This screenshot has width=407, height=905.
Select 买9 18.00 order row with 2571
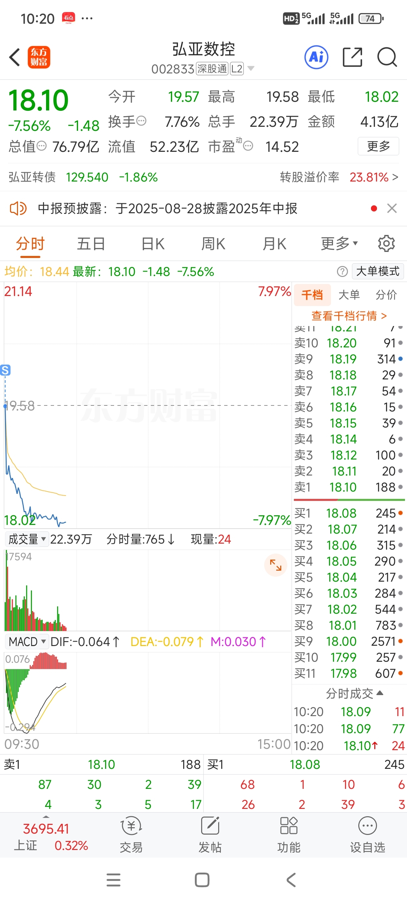tap(349, 641)
